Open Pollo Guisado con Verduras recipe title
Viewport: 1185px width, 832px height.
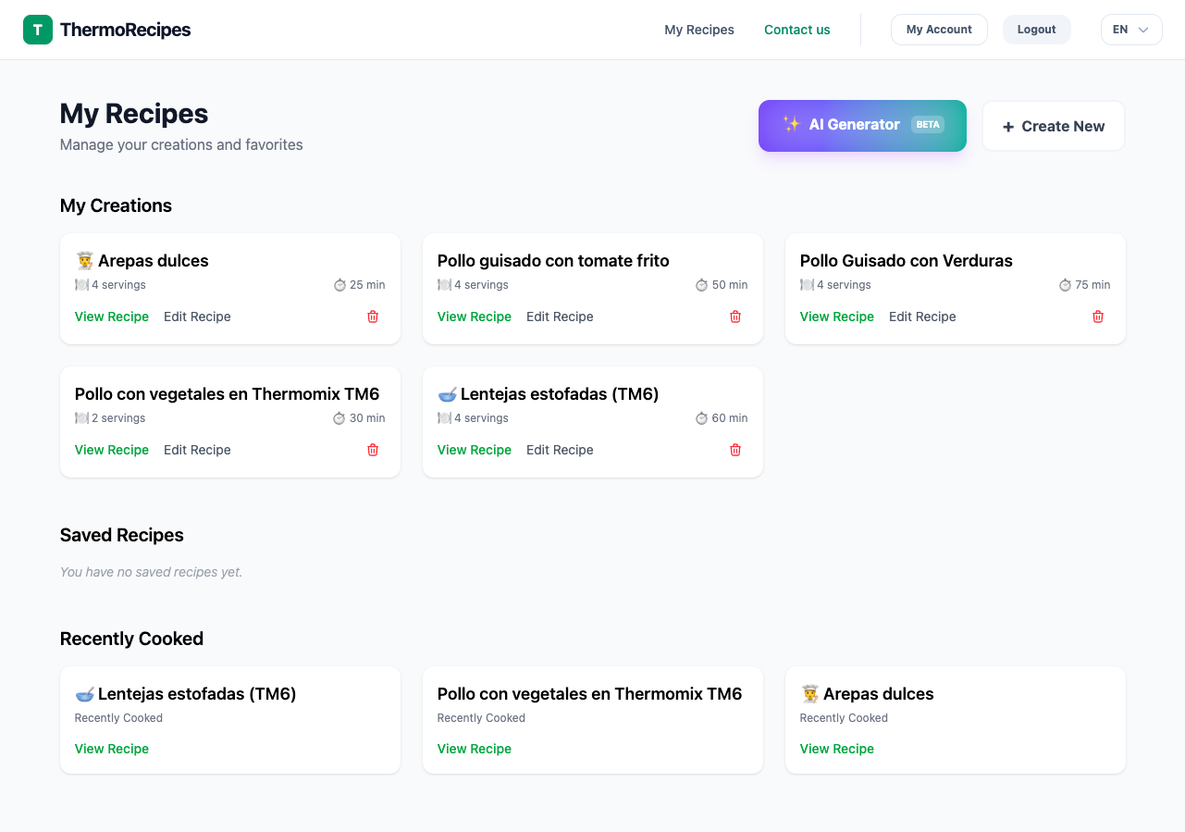[906, 261]
